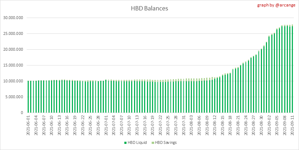Click the 5.000.000 y-axis label
Viewport: 299px width, 150px height.
coord(14,97)
